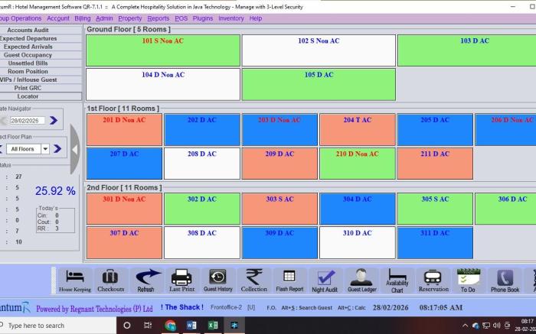This screenshot has width=536, height=334.
Task: Advance date navigator to next day
Action: click(x=54, y=120)
